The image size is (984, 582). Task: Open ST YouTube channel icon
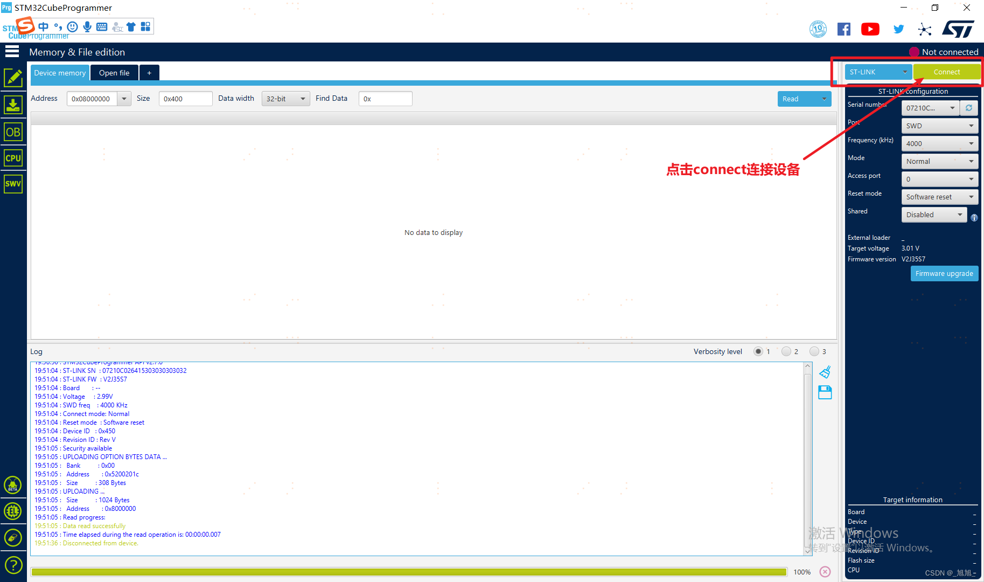click(870, 29)
